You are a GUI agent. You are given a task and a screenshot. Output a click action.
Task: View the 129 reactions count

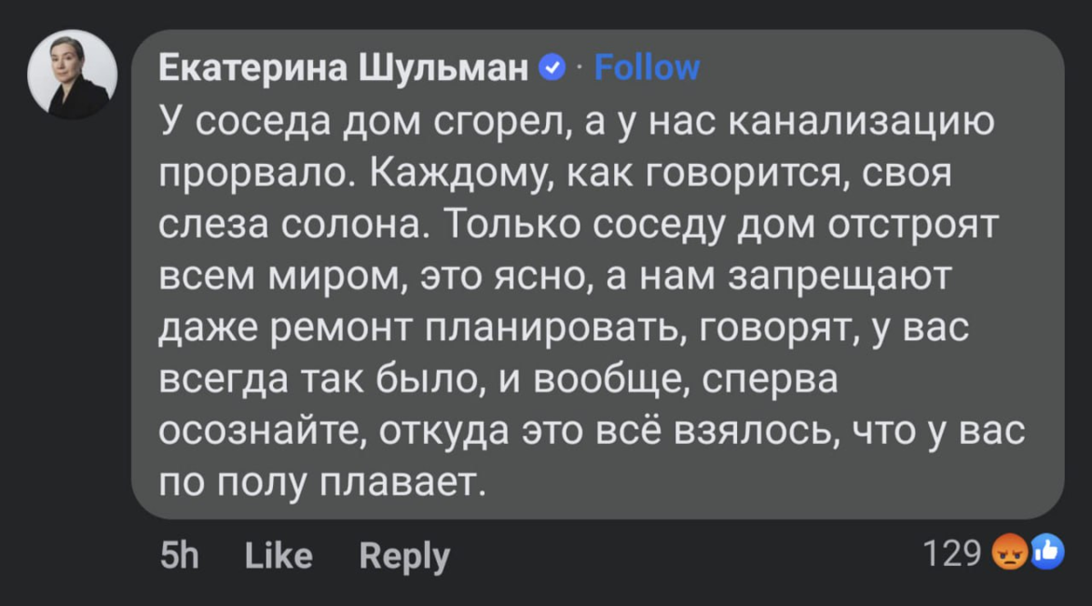pyautogui.click(x=952, y=553)
